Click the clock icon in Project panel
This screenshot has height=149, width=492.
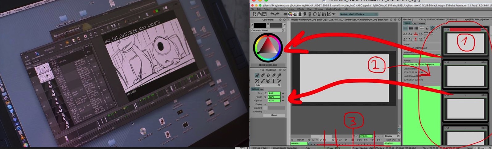pos(432,28)
